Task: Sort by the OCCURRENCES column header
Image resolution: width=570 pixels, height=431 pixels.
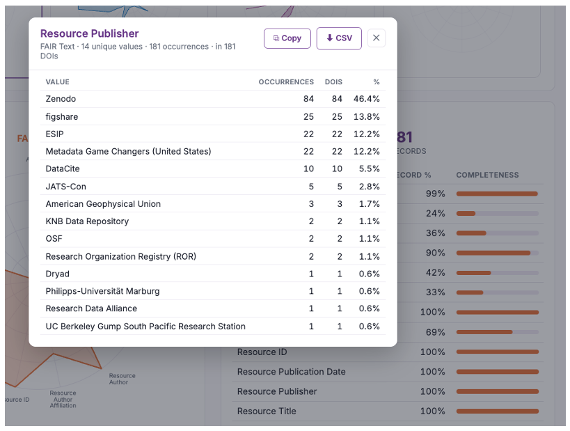Action: [x=286, y=82]
